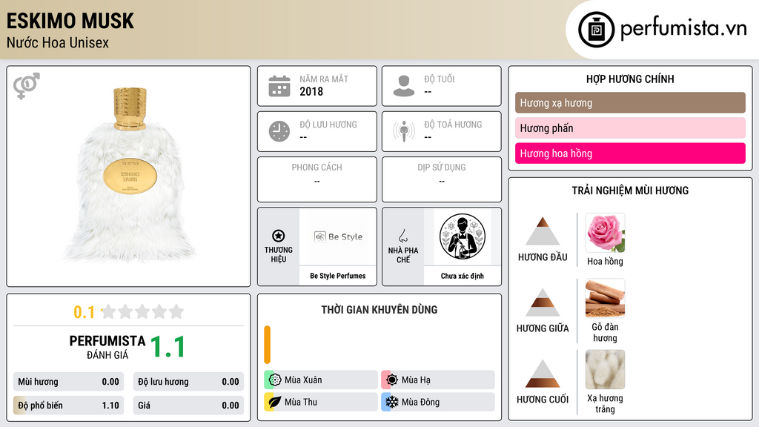The height and width of the screenshot is (427, 759).
Task: Click the PERFUMISTA ĐÁNH GIÁ label
Action: tap(107, 347)
